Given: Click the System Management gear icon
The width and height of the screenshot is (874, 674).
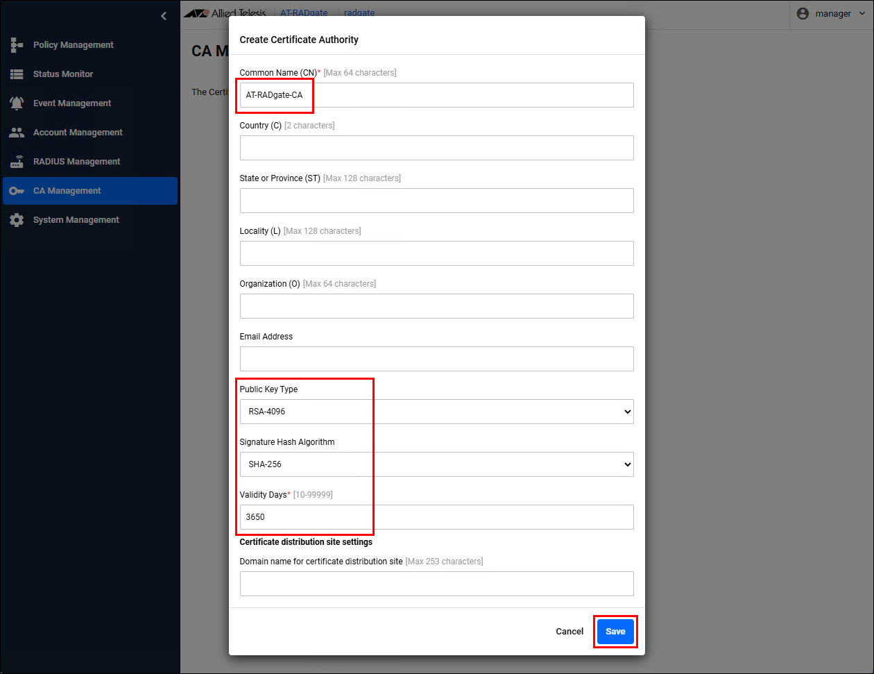Looking at the screenshot, I should 17,220.
